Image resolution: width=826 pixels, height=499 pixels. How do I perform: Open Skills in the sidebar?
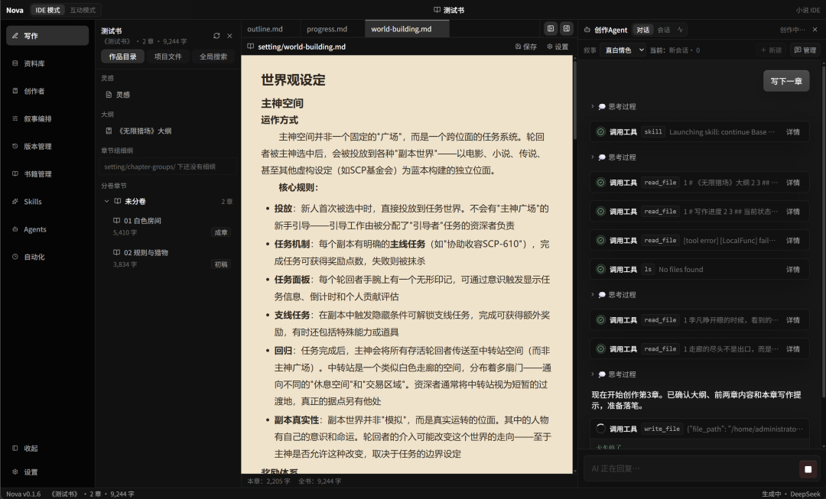47,202
